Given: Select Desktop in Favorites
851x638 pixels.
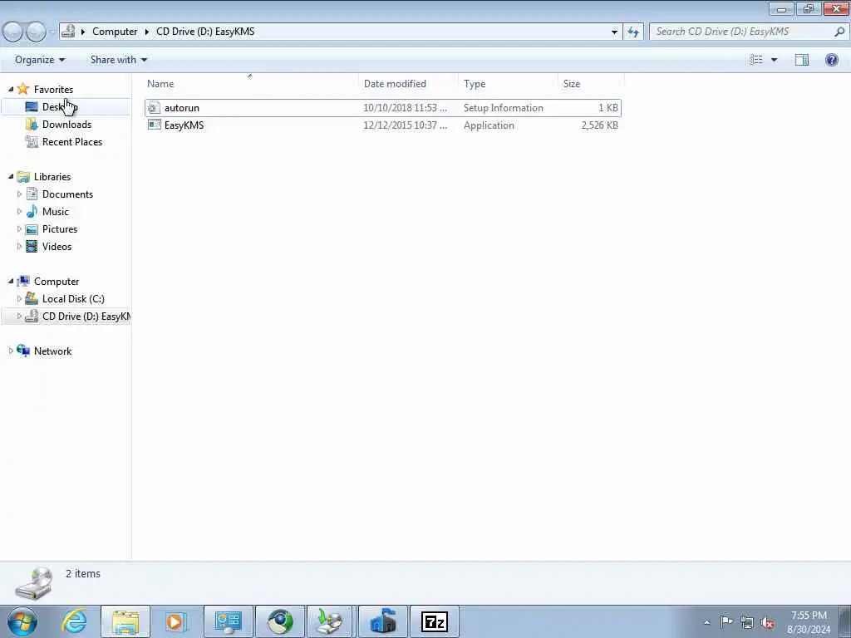Looking at the screenshot, I should (60, 107).
